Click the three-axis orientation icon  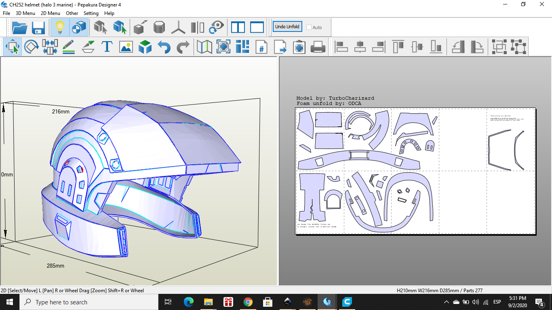178,27
